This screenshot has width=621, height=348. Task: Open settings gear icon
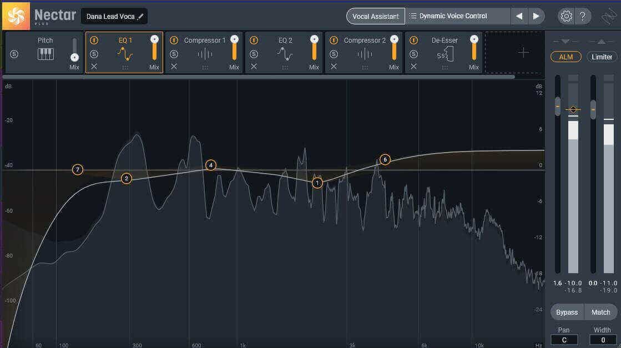(567, 16)
